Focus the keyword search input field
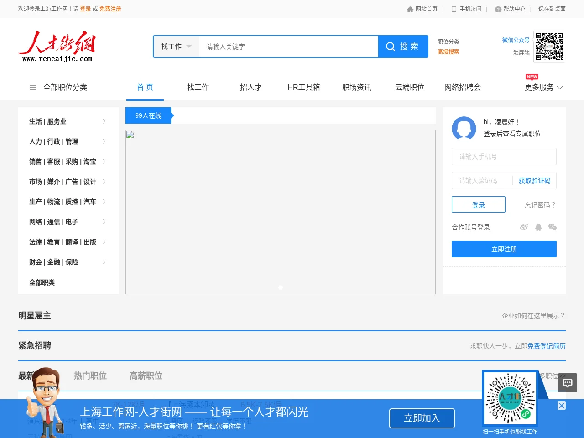Image resolution: width=584 pixels, height=438 pixels. pos(289,47)
